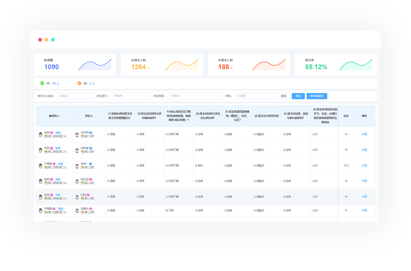Click the orange 良 rating status icon
This screenshot has height=271, width=411.
pyautogui.click(x=79, y=83)
